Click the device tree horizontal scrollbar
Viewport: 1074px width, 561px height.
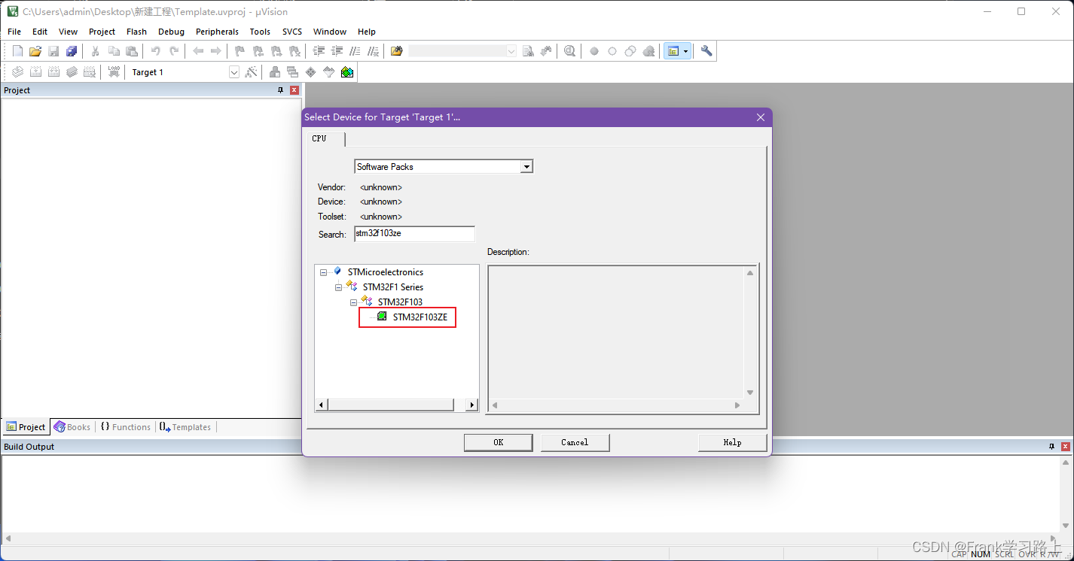pos(397,405)
